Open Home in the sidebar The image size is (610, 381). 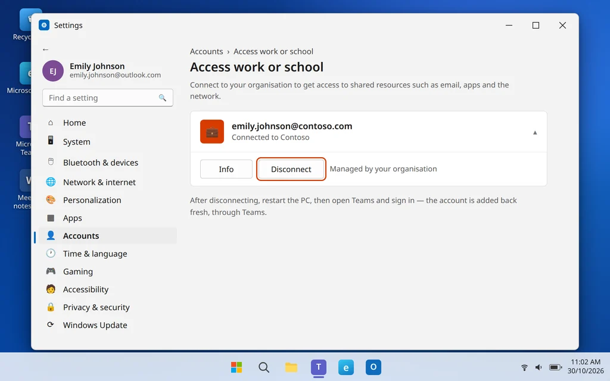(x=108, y=123)
